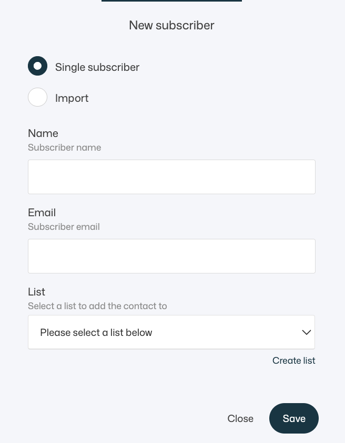This screenshot has width=345, height=443.
Task: Click 'Select a list to add the contact to' hint
Action: 97,306
